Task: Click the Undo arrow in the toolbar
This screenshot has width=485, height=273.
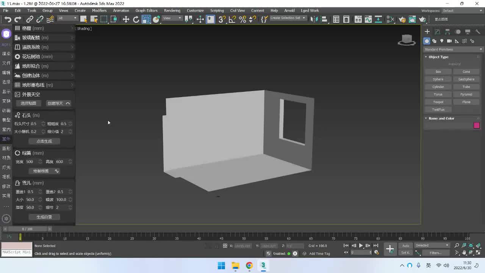Action: (x=8, y=19)
